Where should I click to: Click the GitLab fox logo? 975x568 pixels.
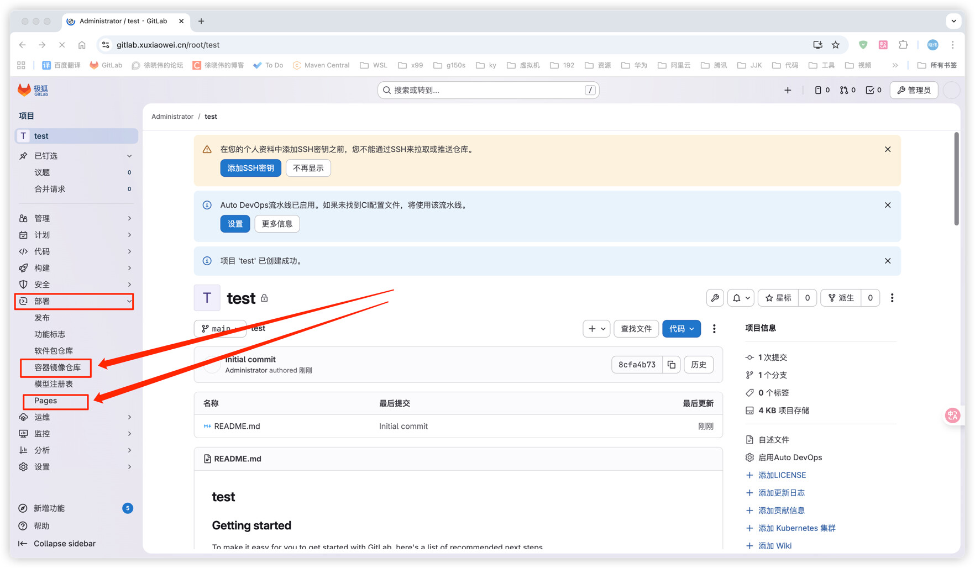pyautogui.click(x=24, y=90)
